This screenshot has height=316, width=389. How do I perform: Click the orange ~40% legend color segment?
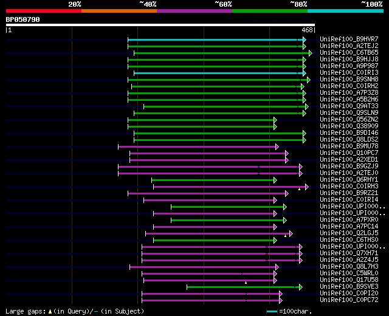click(119, 11)
